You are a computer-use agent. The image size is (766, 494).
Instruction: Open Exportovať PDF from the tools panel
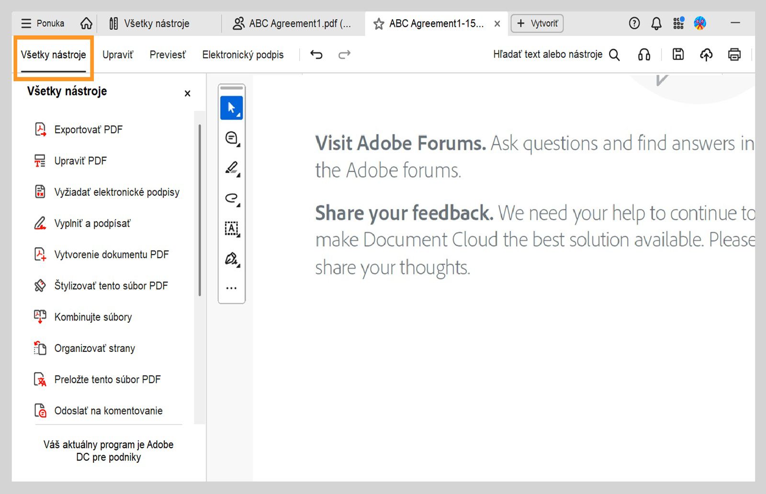pos(89,129)
